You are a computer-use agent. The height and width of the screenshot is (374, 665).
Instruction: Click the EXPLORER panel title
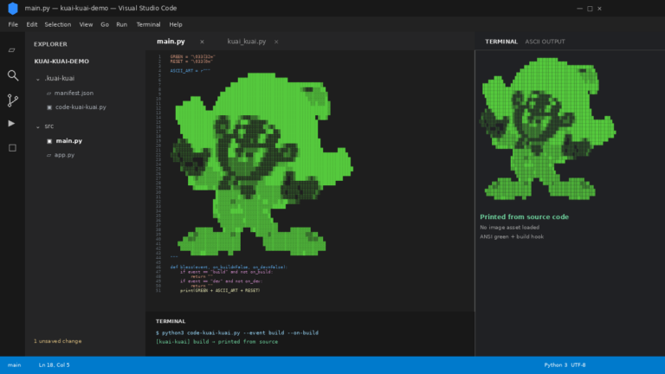coord(50,44)
